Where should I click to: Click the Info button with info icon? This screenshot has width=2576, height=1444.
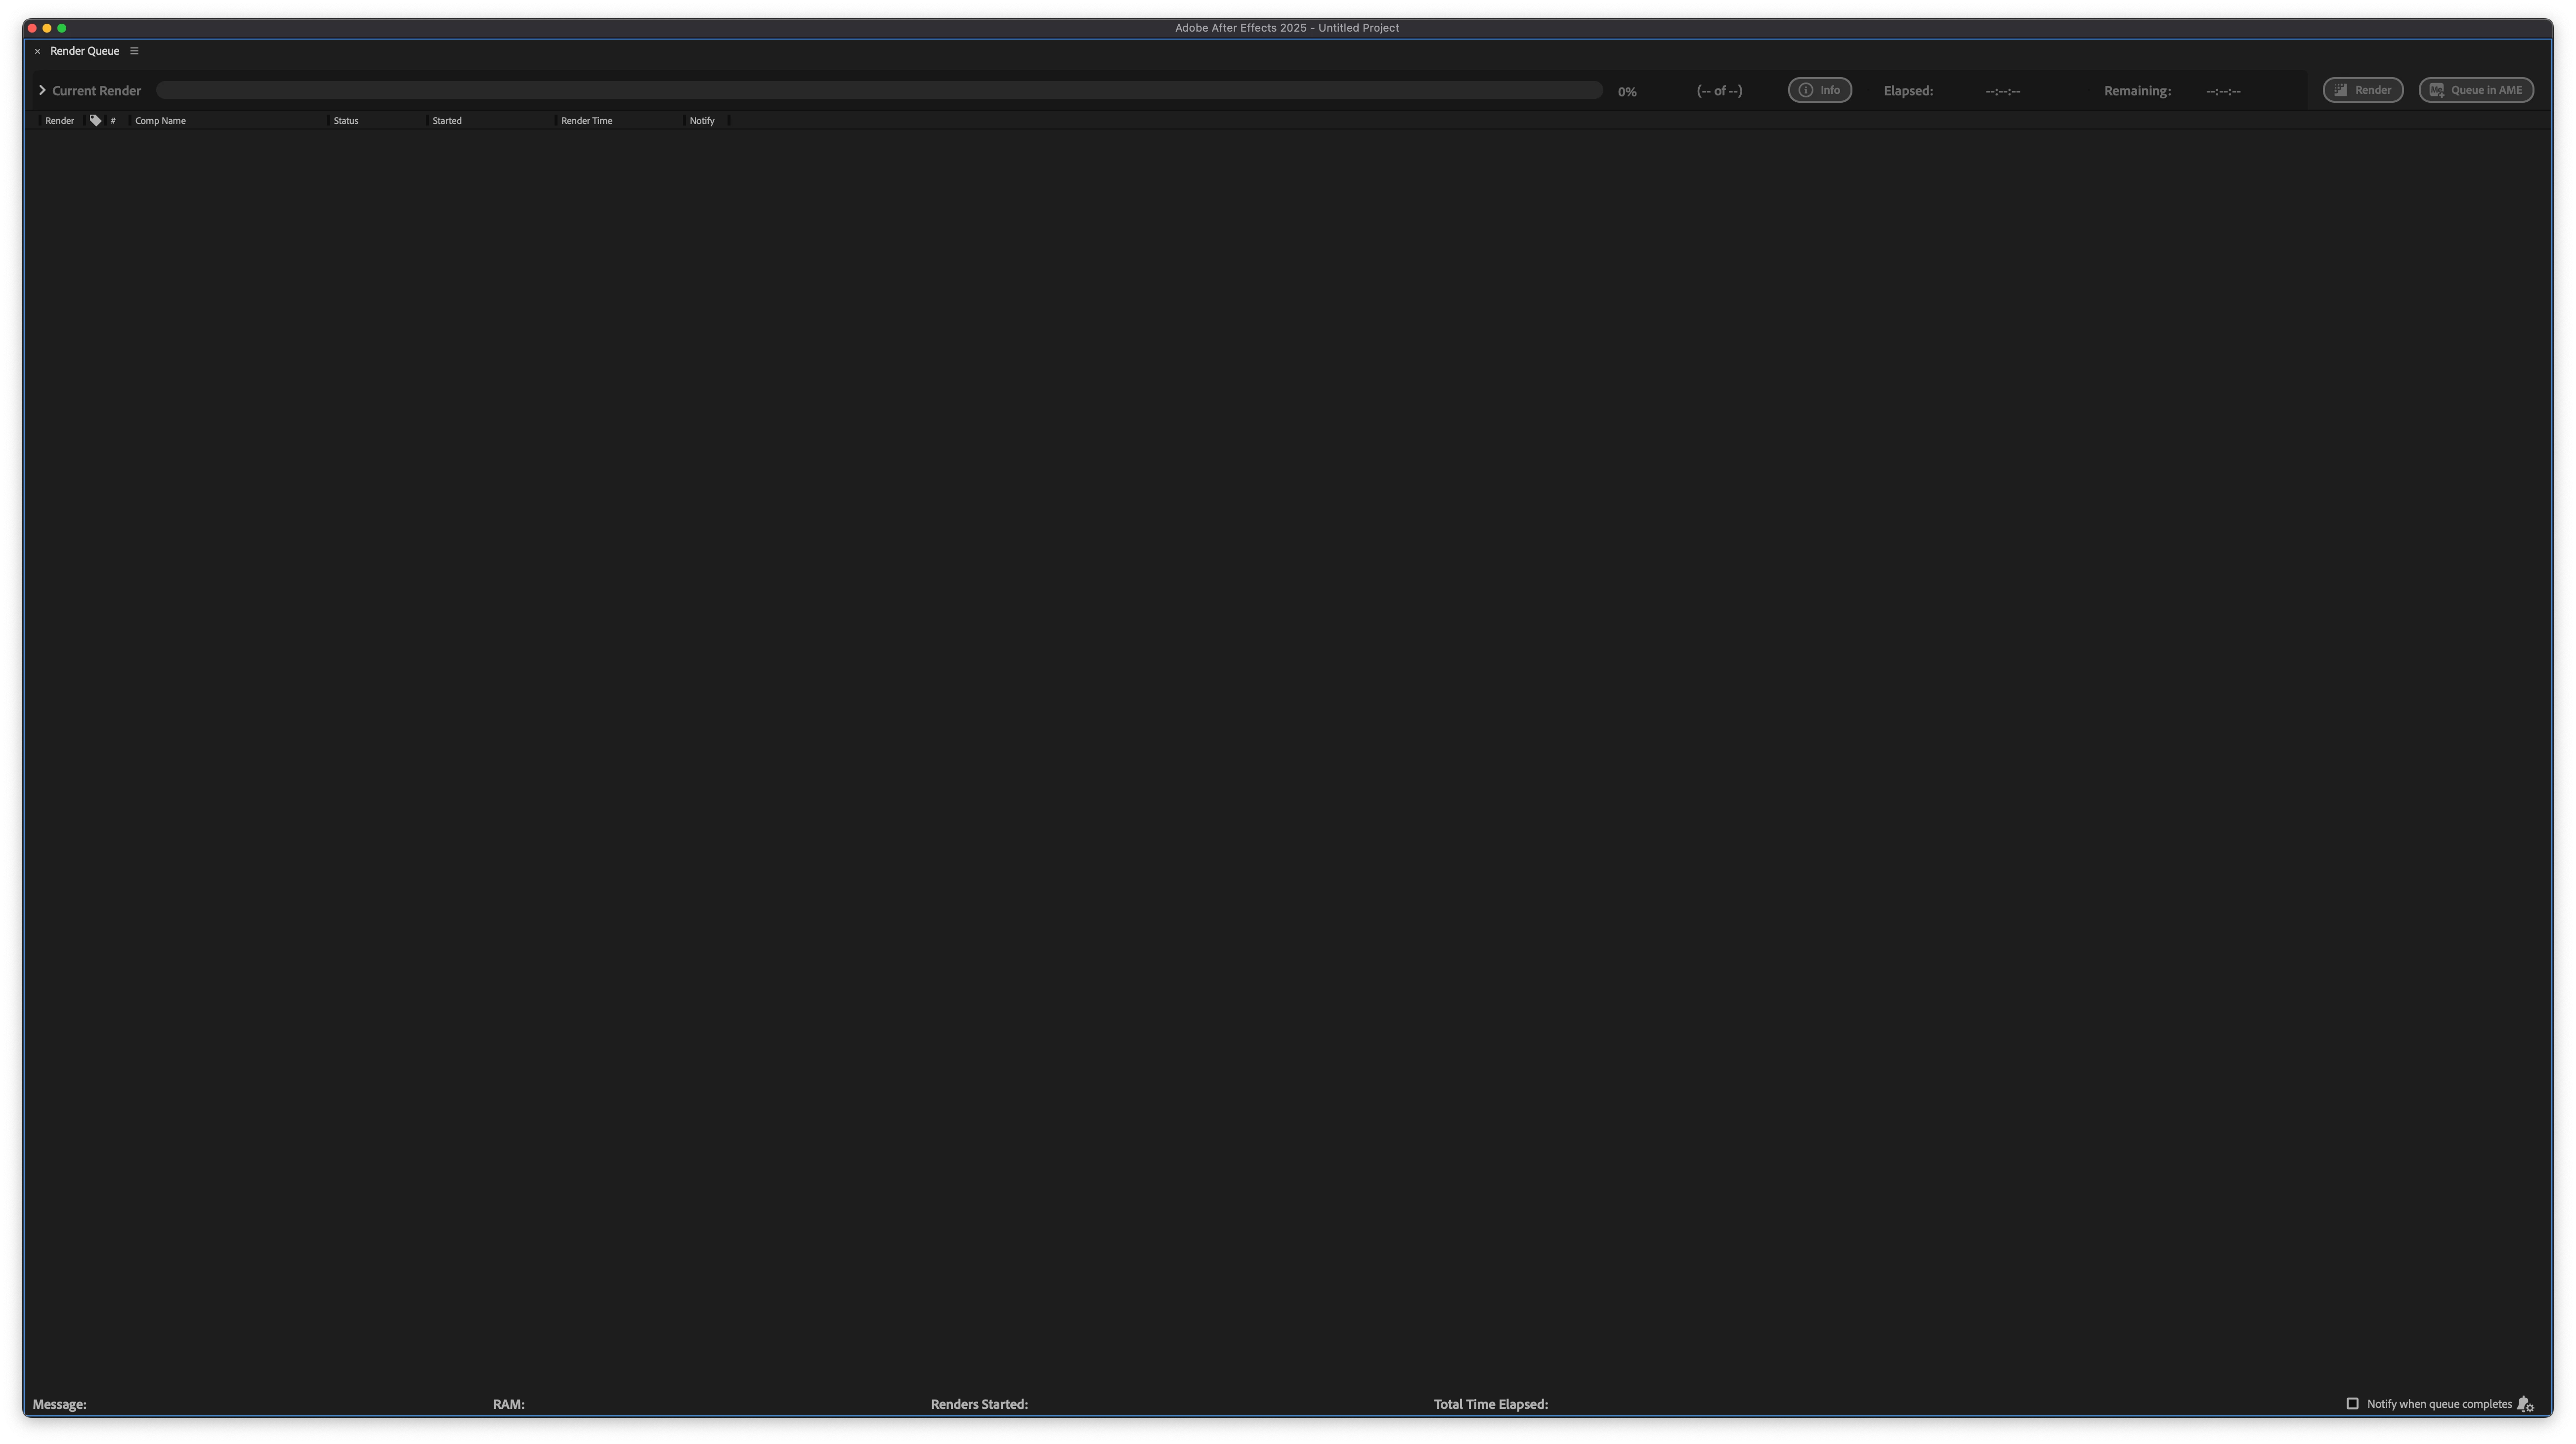point(1819,90)
